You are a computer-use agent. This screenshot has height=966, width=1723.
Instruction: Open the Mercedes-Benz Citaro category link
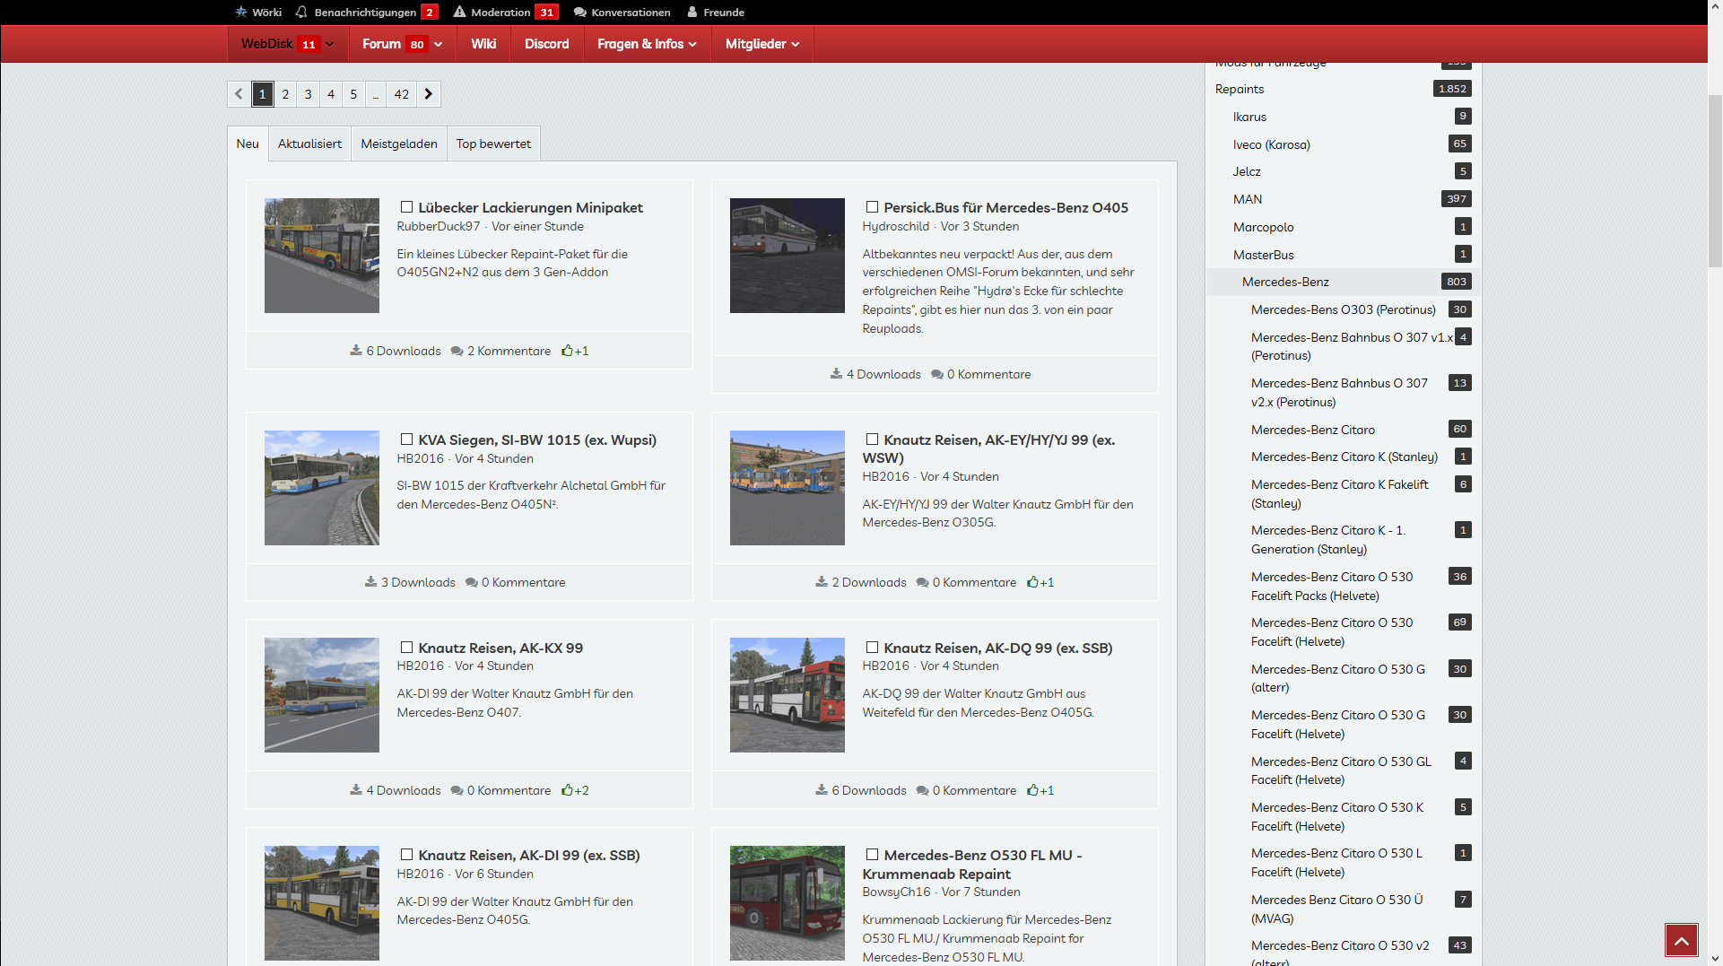pos(1312,430)
